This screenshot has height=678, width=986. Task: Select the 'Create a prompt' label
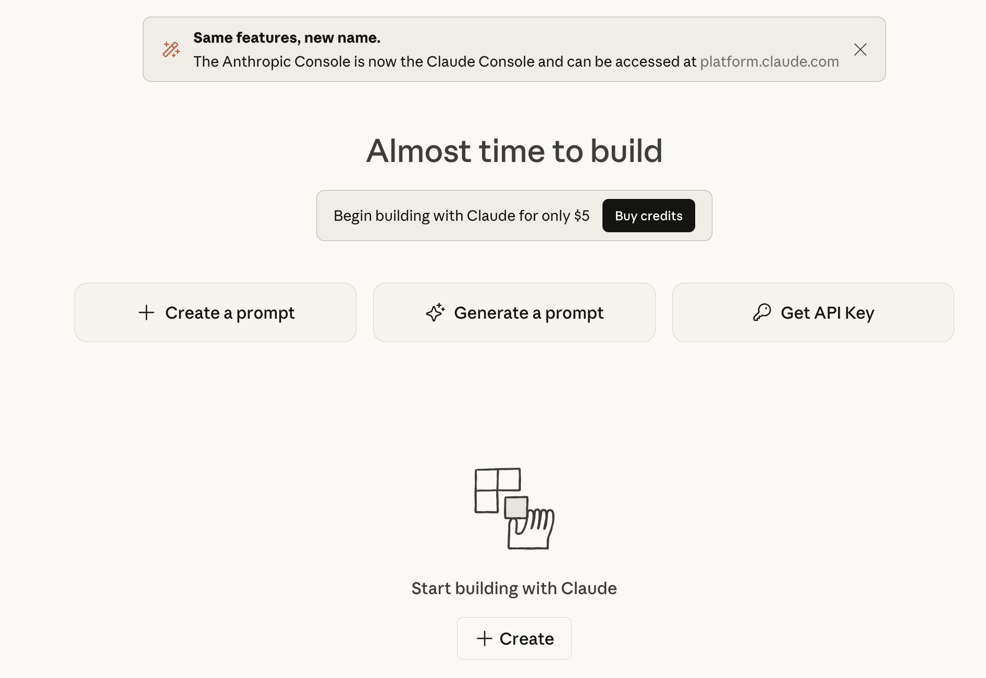(230, 312)
